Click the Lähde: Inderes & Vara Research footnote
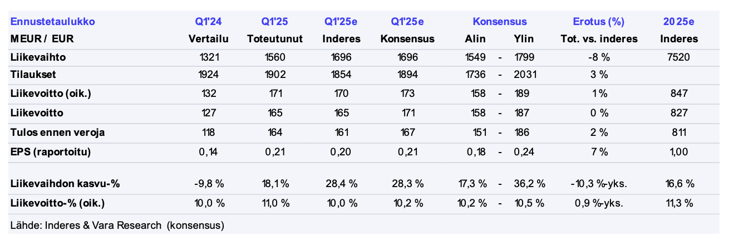 tap(117, 226)
